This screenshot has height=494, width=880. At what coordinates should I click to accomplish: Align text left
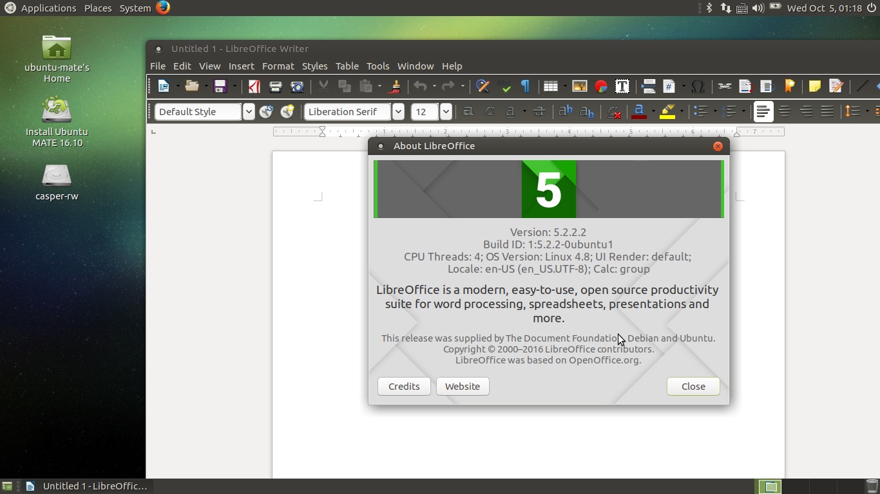(x=763, y=111)
